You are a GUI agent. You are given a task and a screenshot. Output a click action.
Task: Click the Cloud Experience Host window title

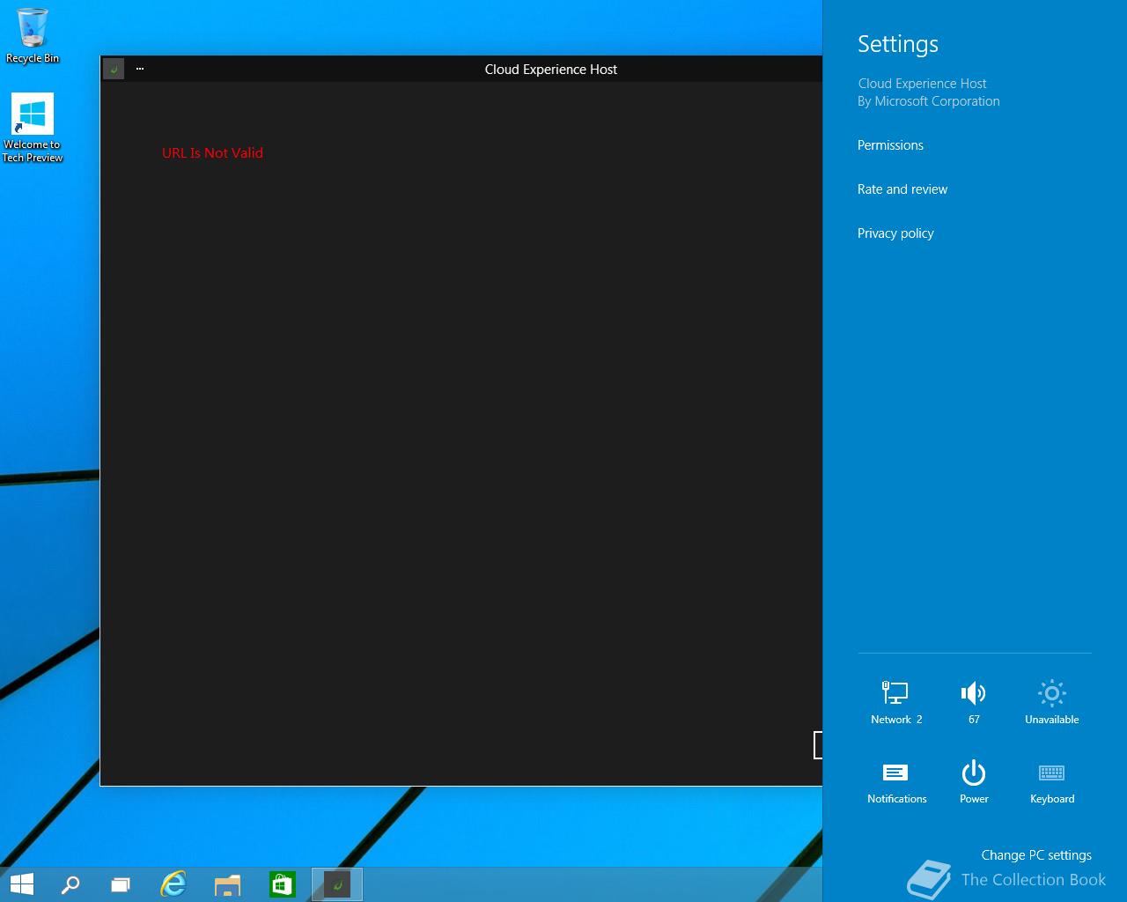click(x=551, y=70)
